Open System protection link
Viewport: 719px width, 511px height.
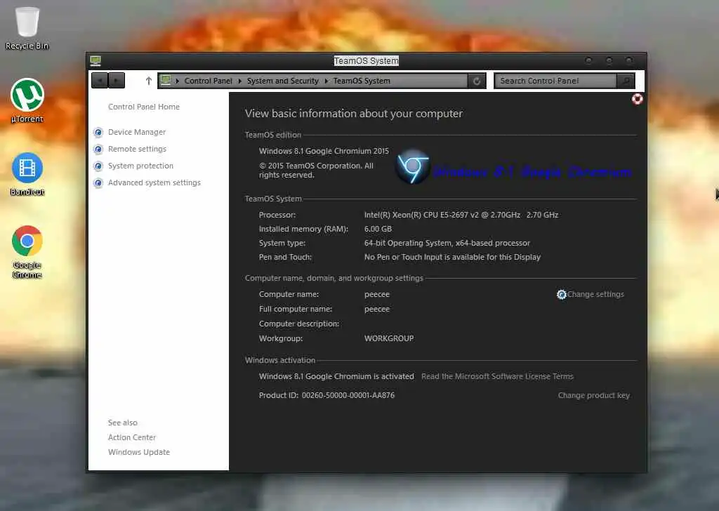tap(140, 166)
